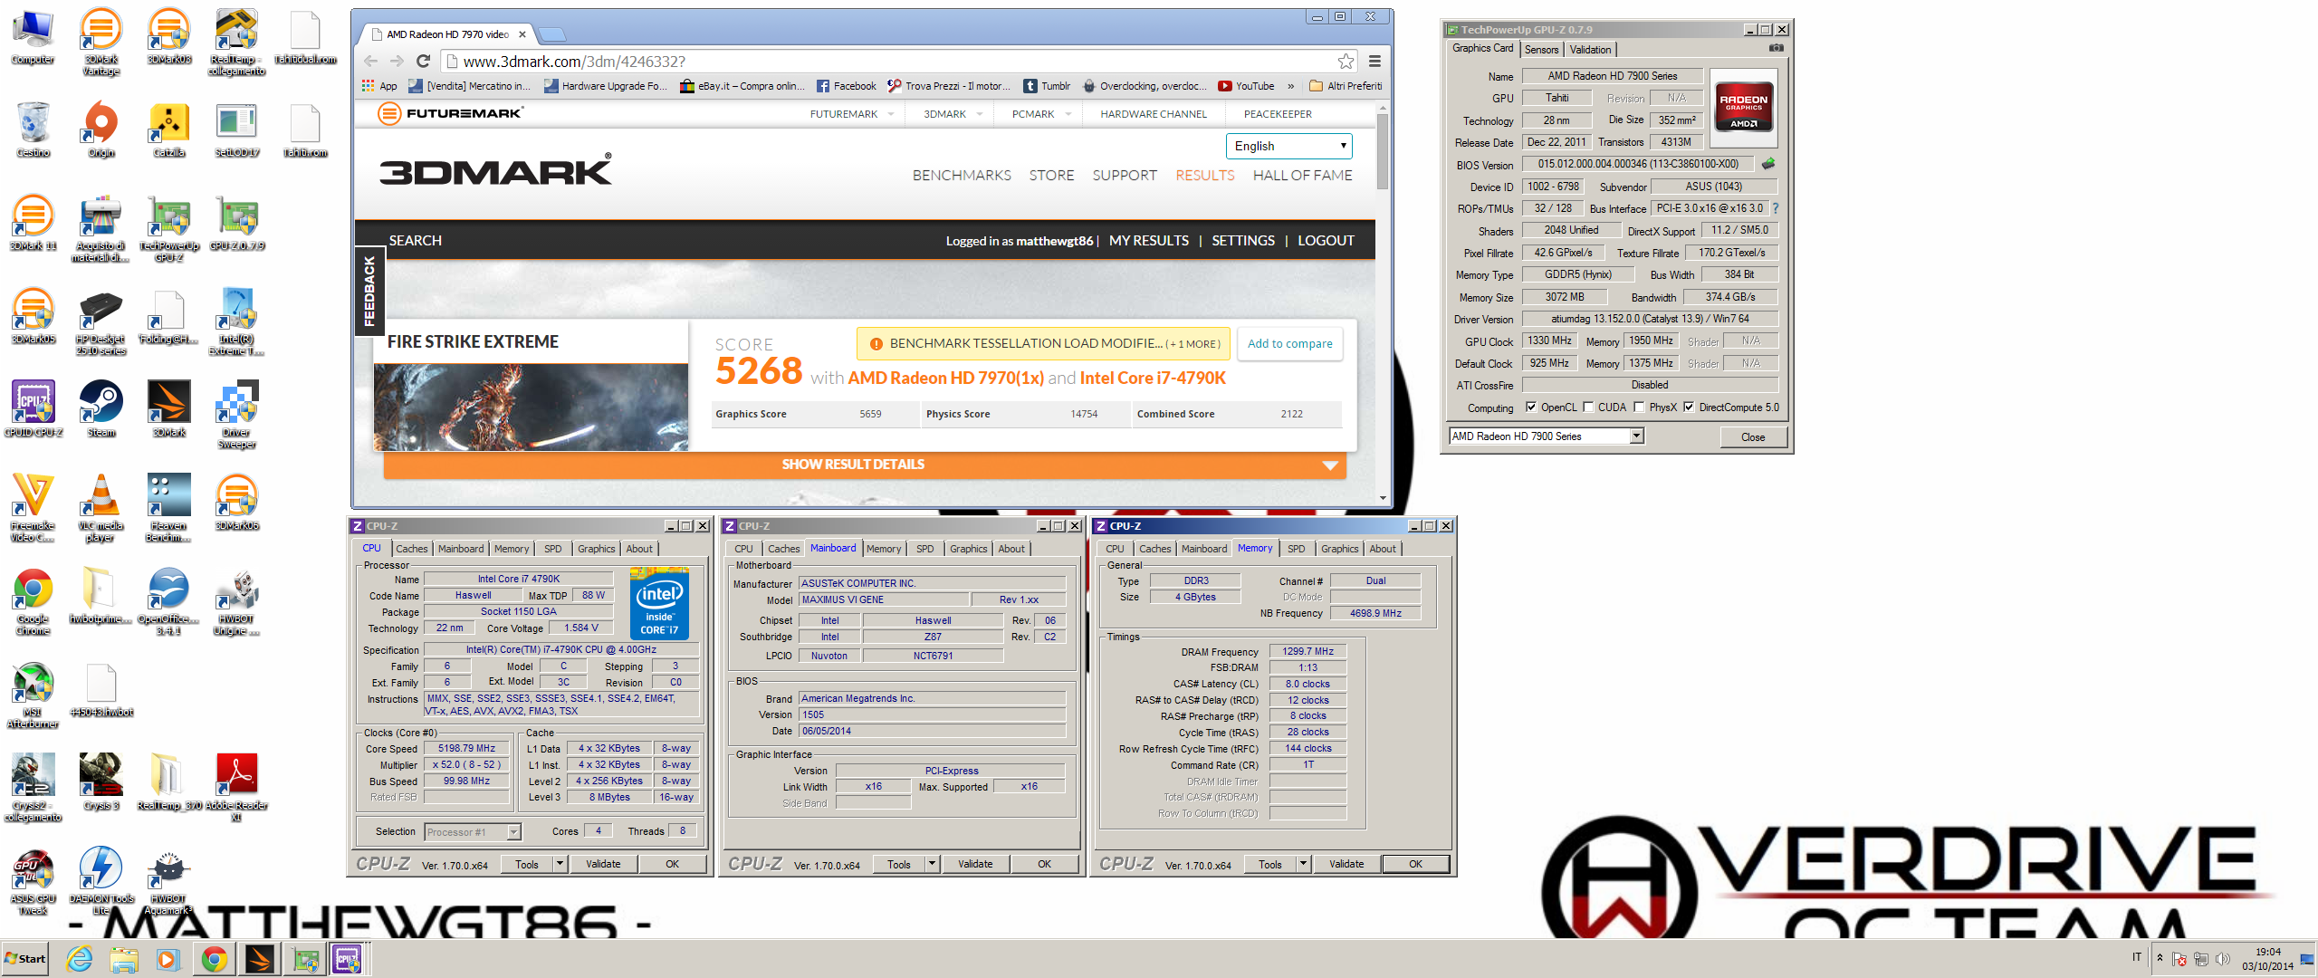Expand the Show Result Details bar
The height and width of the screenshot is (978, 2318).
(x=865, y=465)
